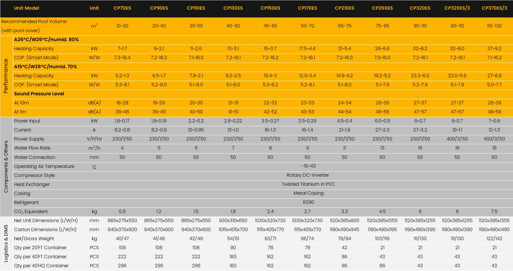The image size is (513, 271).
Task: Select the Logistics & DIMS section label
Action: 6,243
